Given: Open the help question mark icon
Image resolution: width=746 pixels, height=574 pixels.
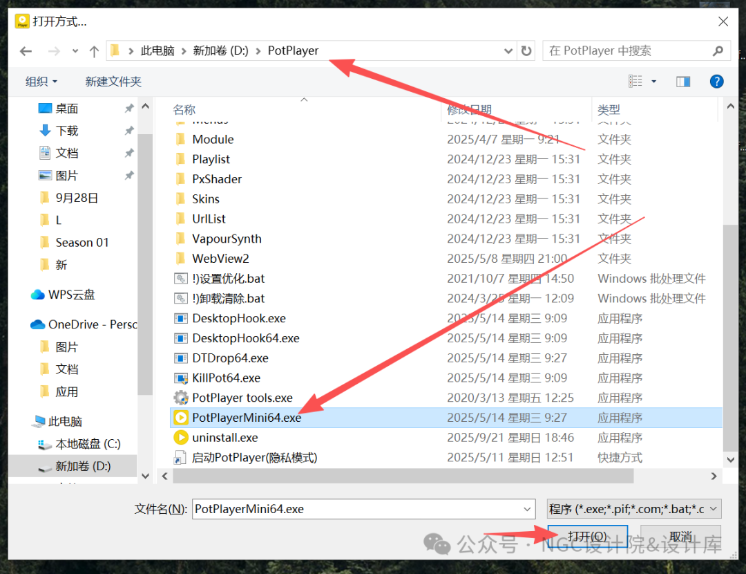Looking at the screenshot, I should 716,82.
